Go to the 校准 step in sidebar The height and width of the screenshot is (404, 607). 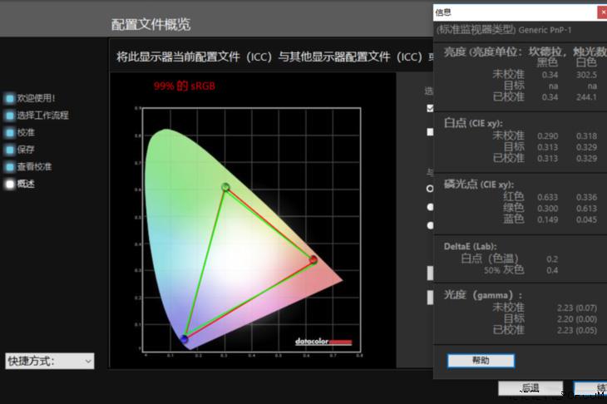point(26,133)
